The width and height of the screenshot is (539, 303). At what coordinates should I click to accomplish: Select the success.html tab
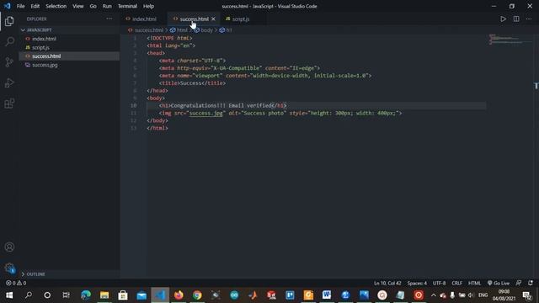[x=195, y=19]
